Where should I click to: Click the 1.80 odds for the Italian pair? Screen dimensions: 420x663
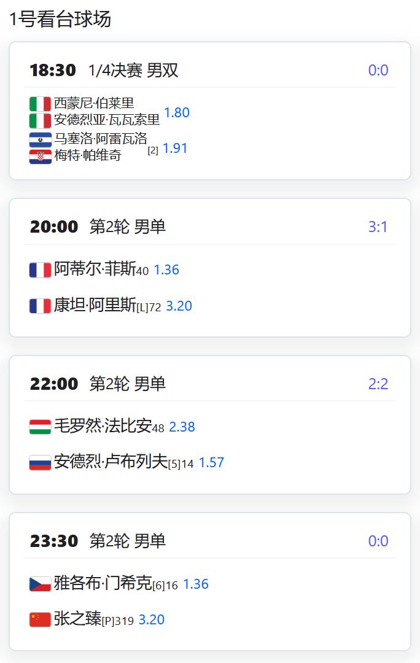(177, 112)
